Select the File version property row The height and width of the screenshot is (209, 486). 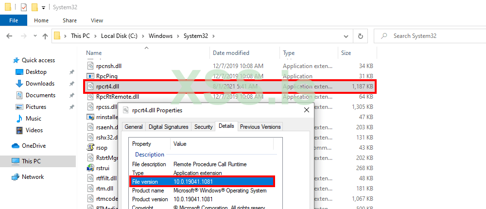[x=202, y=181]
